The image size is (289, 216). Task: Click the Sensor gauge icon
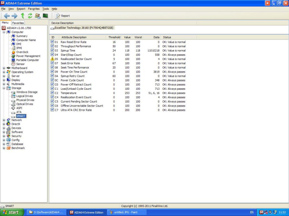point(13,64)
